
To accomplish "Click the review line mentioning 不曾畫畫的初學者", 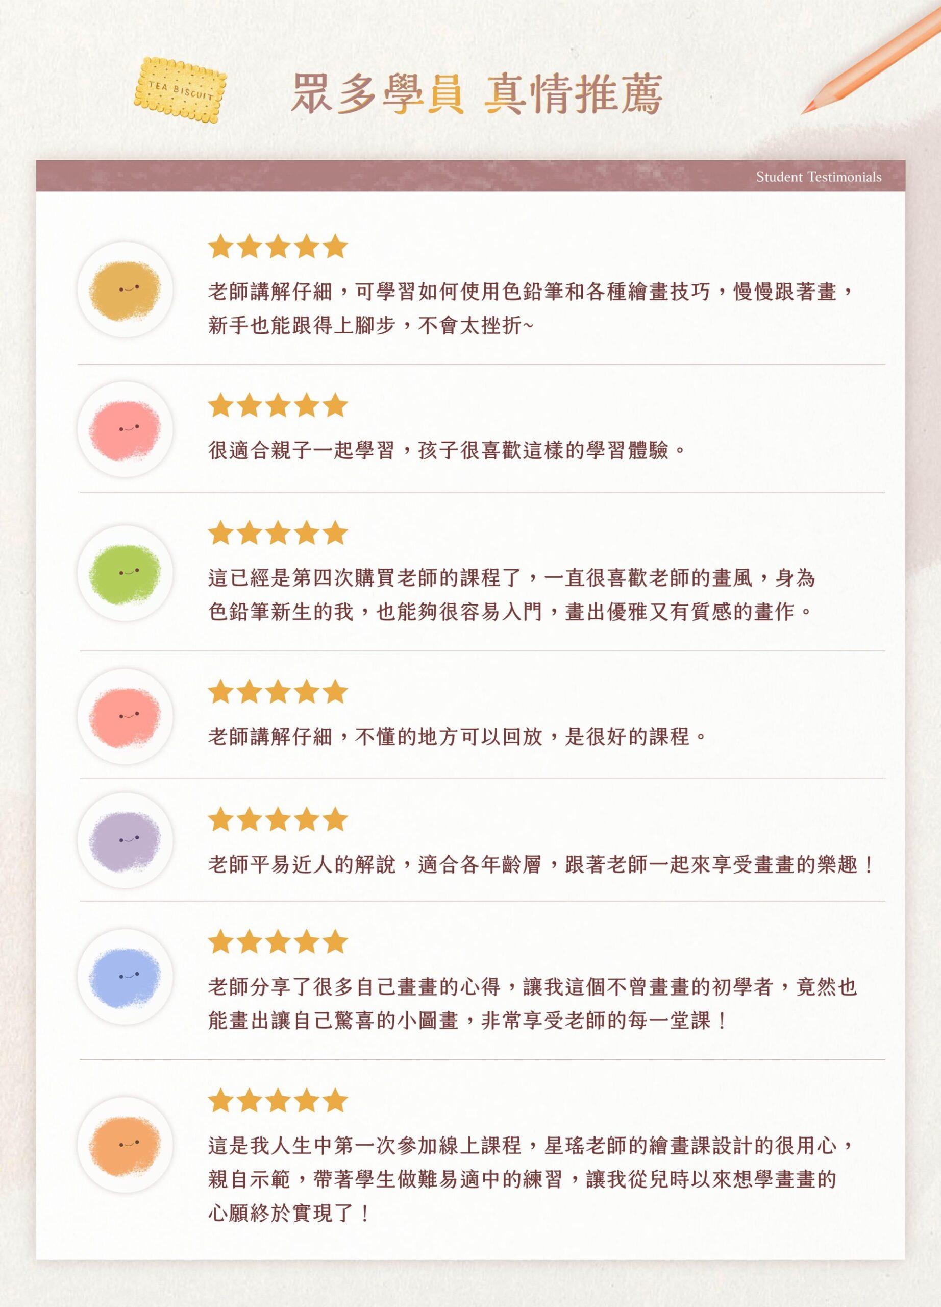I will 533,988.
